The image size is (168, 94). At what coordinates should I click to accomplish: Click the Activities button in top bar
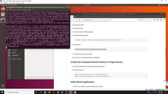tap(4, 5)
